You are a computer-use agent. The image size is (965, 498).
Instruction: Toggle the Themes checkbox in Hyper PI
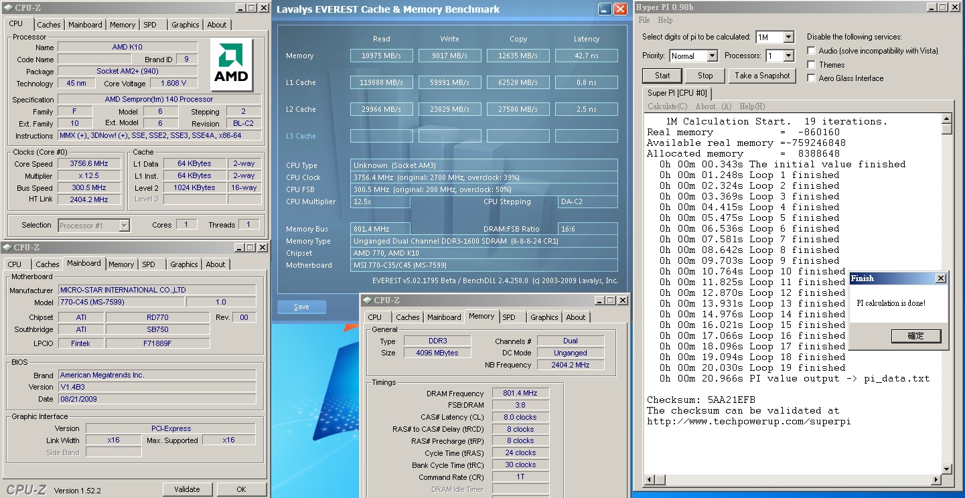pos(812,65)
